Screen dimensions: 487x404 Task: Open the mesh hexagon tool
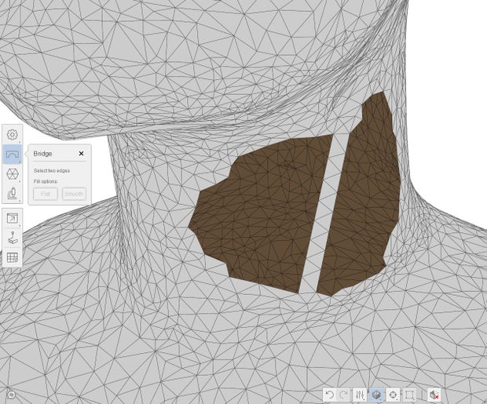pyautogui.click(x=13, y=174)
